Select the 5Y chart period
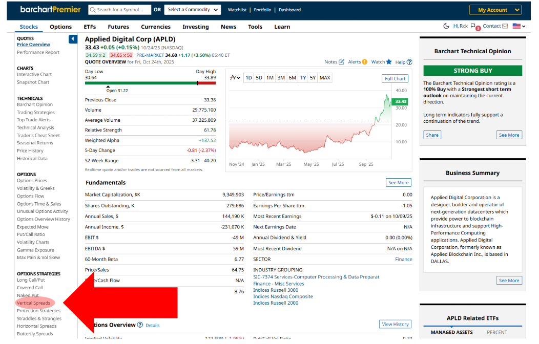 pos(313,78)
